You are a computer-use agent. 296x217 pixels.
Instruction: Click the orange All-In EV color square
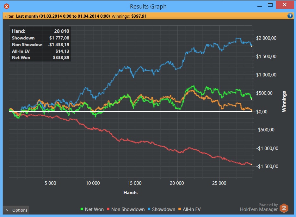coord(180,209)
